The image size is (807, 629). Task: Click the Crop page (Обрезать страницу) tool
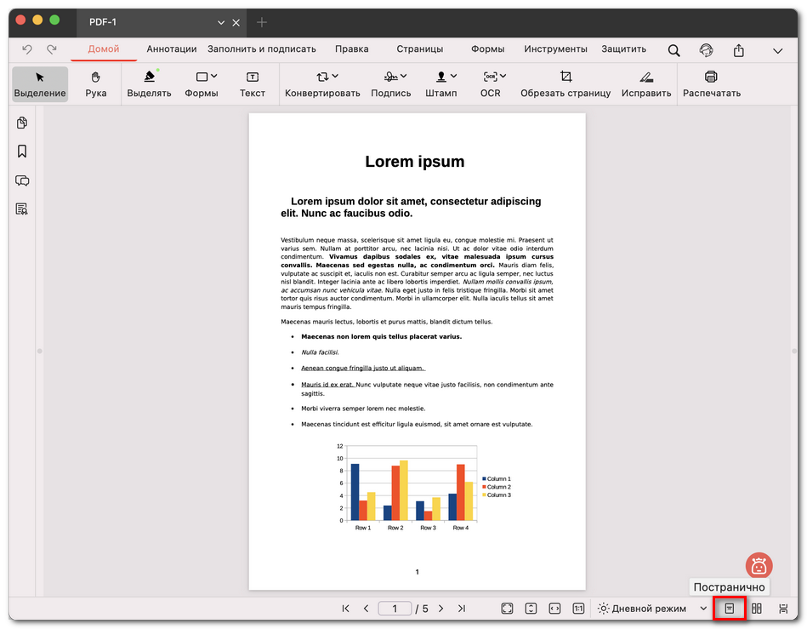tap(565, 84)
